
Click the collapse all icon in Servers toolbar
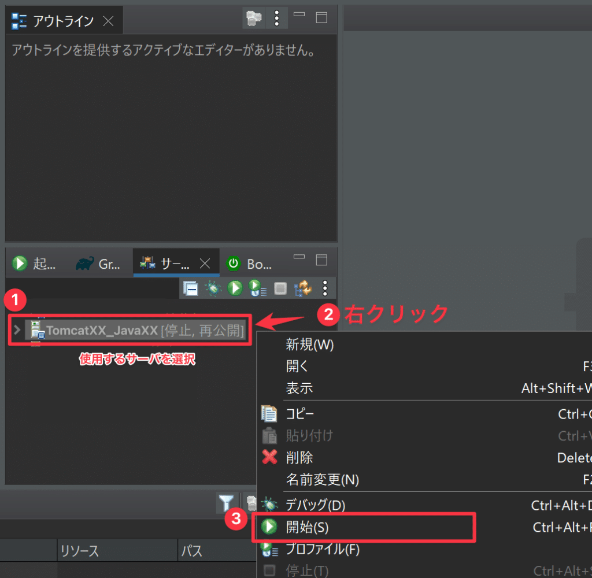(191, 288)
